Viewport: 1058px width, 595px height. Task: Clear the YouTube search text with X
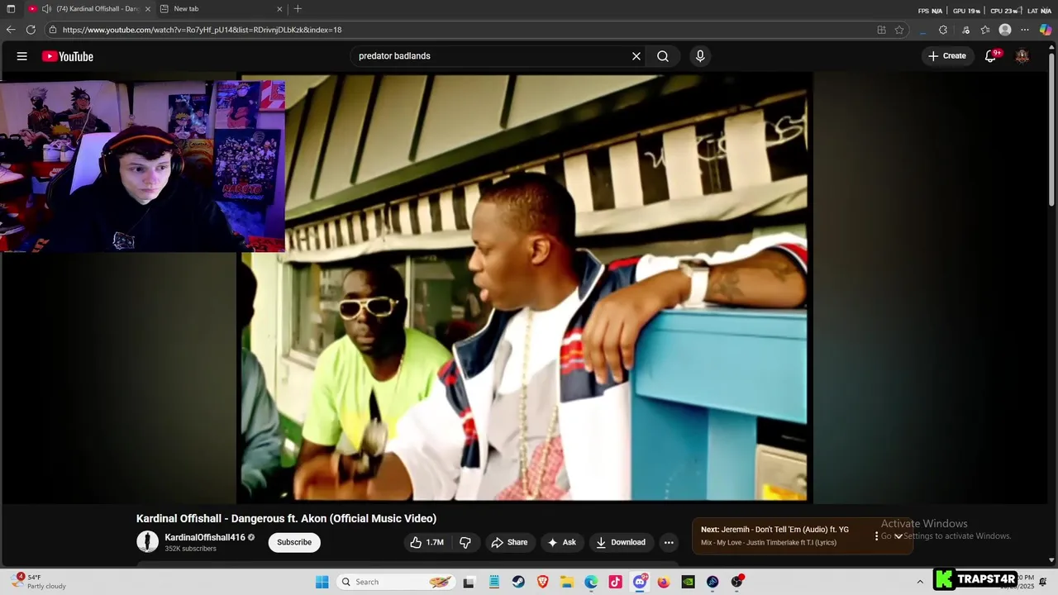[636, 56]
